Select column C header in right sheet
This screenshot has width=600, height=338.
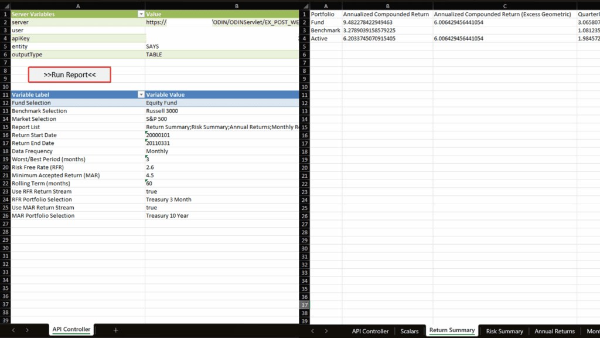coord(504,5)
